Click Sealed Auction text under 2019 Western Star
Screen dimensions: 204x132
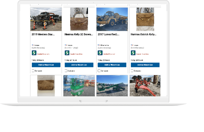click(x=43, y=54)
